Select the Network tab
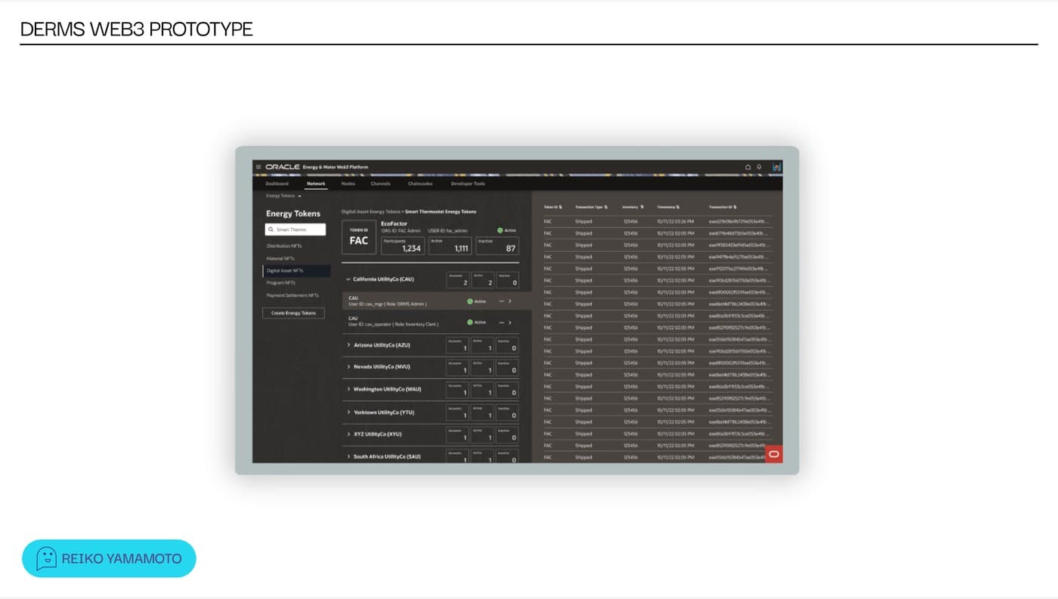 click(x=316, y=184)
